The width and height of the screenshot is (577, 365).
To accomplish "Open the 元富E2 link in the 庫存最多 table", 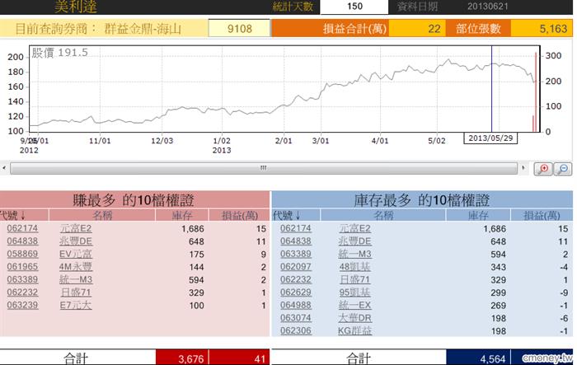I will coord(354,228).
